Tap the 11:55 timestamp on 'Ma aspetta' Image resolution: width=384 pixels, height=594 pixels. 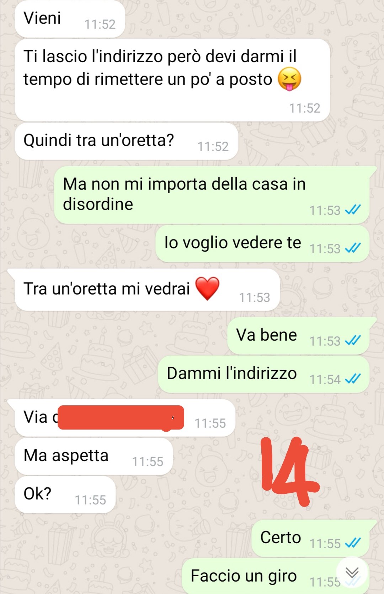pyautogui.click(x=148, y=461)
